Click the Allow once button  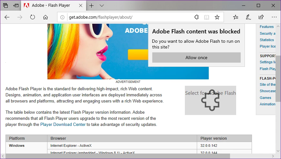tap(196, 57)
